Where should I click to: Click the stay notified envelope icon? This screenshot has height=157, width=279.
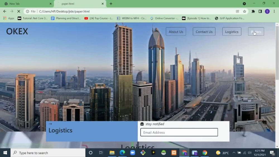[142, 124]
